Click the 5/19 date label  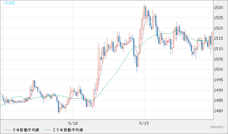(x=144, y=123)
